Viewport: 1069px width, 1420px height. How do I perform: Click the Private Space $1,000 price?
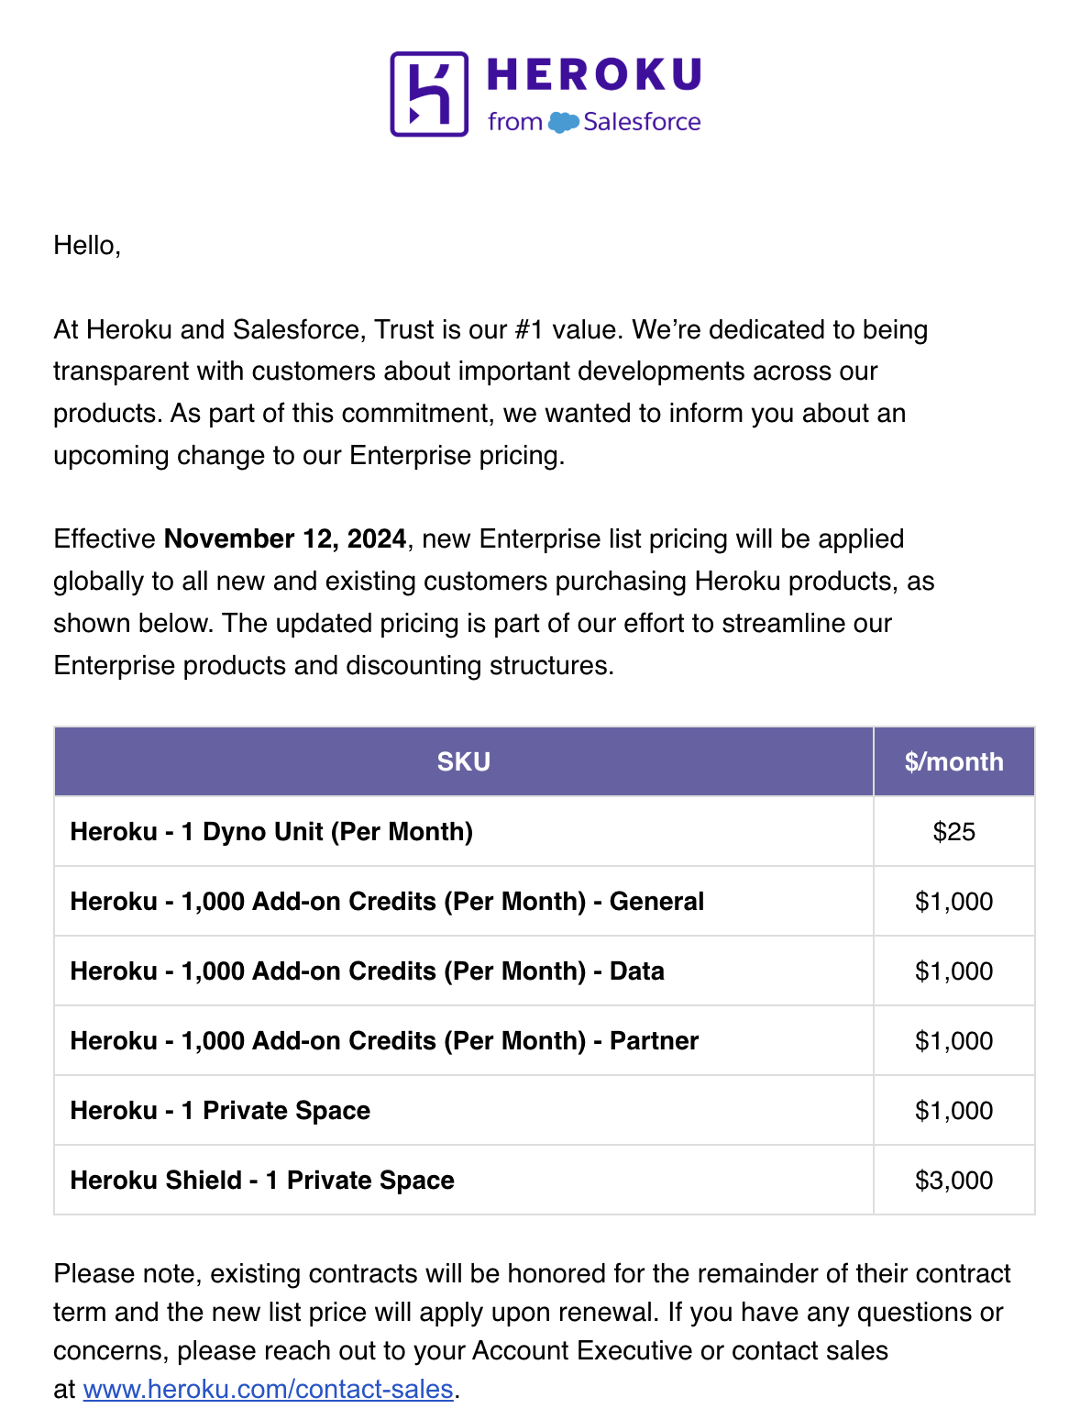point(953,1110)
